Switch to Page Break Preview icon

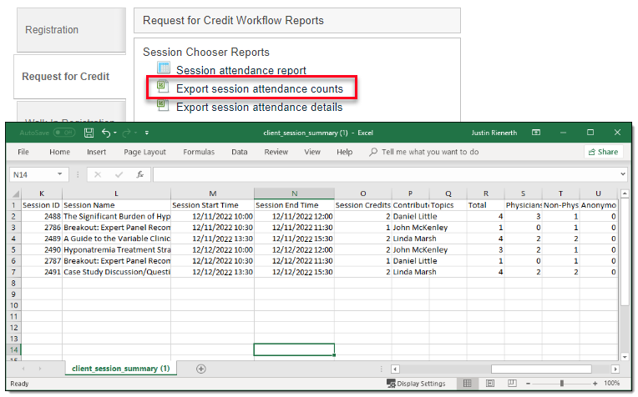click(x=512, y=383)
